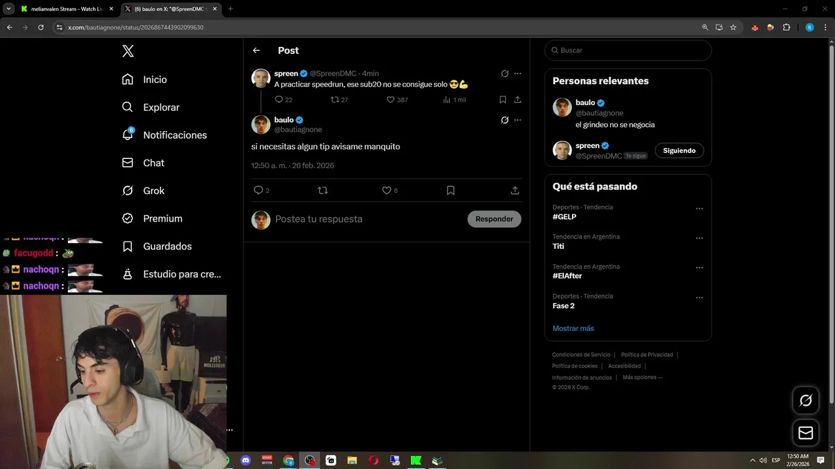This screenshot has width=835, height=469.
Task: Open the Premium page
Action: 152,219
